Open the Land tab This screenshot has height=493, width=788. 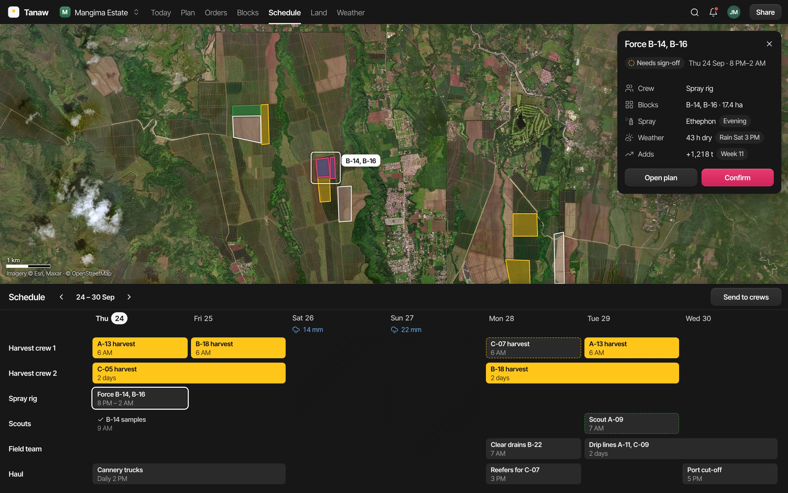319,12
